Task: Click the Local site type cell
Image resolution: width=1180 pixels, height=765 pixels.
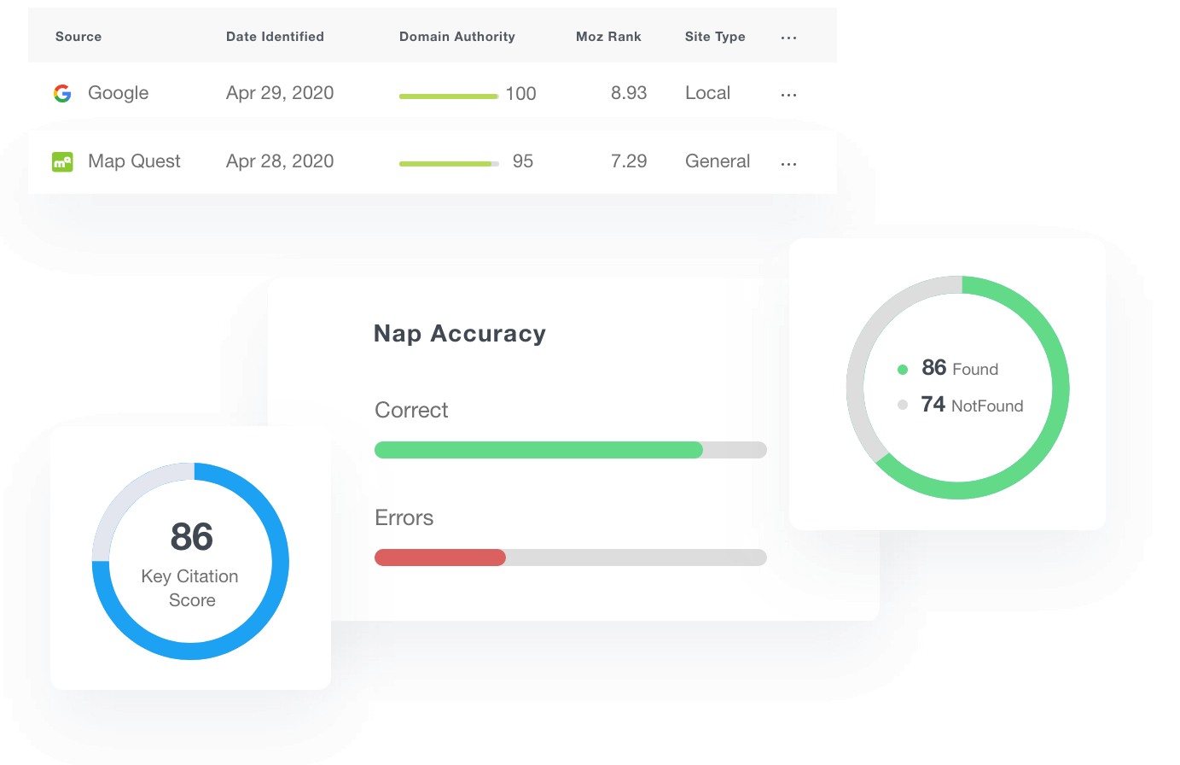Action: [707, 93]
